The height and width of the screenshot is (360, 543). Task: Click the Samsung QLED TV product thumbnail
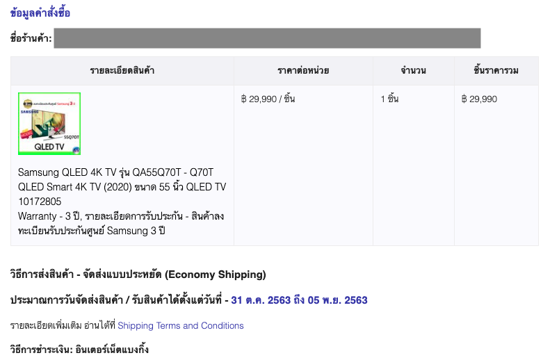tap(49, 124)
